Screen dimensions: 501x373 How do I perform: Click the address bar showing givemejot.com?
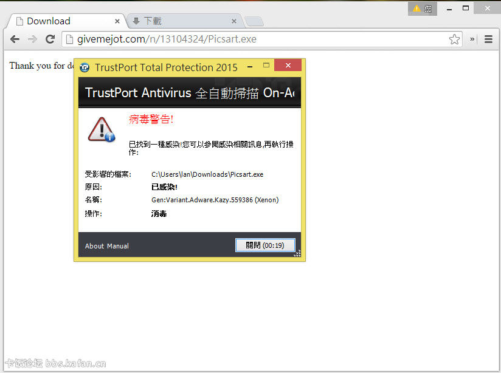coord(255,39)
